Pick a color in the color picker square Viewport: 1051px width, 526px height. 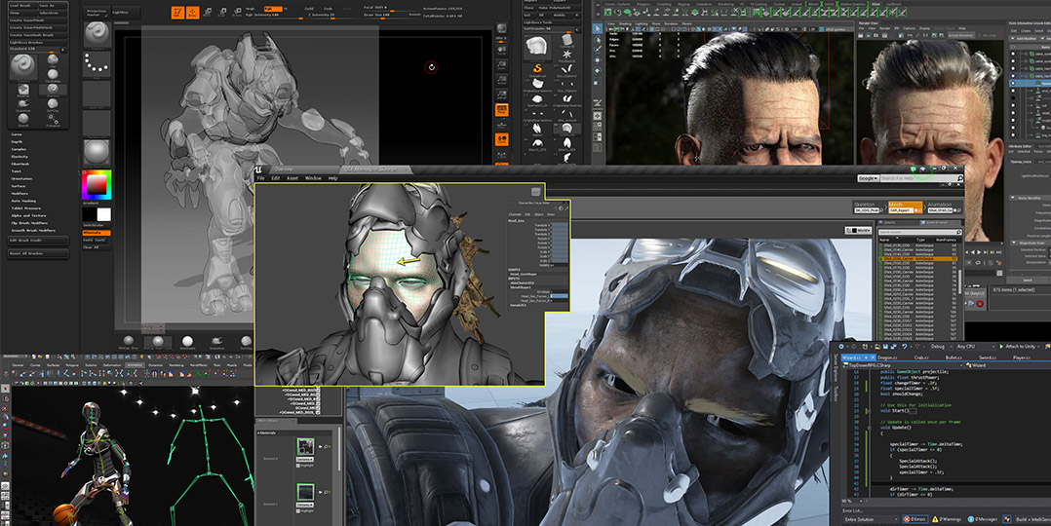pyautogui.click(x=97, y=184)
